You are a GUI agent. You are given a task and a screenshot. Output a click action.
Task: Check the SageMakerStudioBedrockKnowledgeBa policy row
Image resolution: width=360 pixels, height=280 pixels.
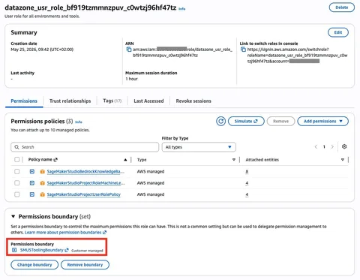[17, 172]
